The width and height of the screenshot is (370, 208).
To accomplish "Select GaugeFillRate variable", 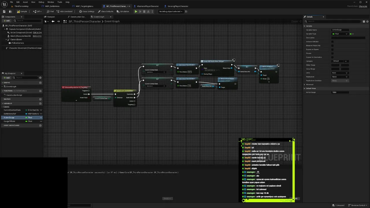I will 10,121.
